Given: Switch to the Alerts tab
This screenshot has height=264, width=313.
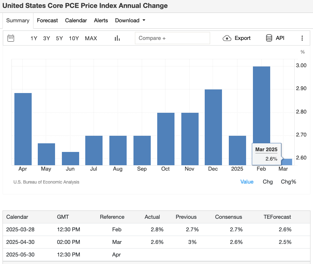Looking at the screenshot, I should [101, 20].
